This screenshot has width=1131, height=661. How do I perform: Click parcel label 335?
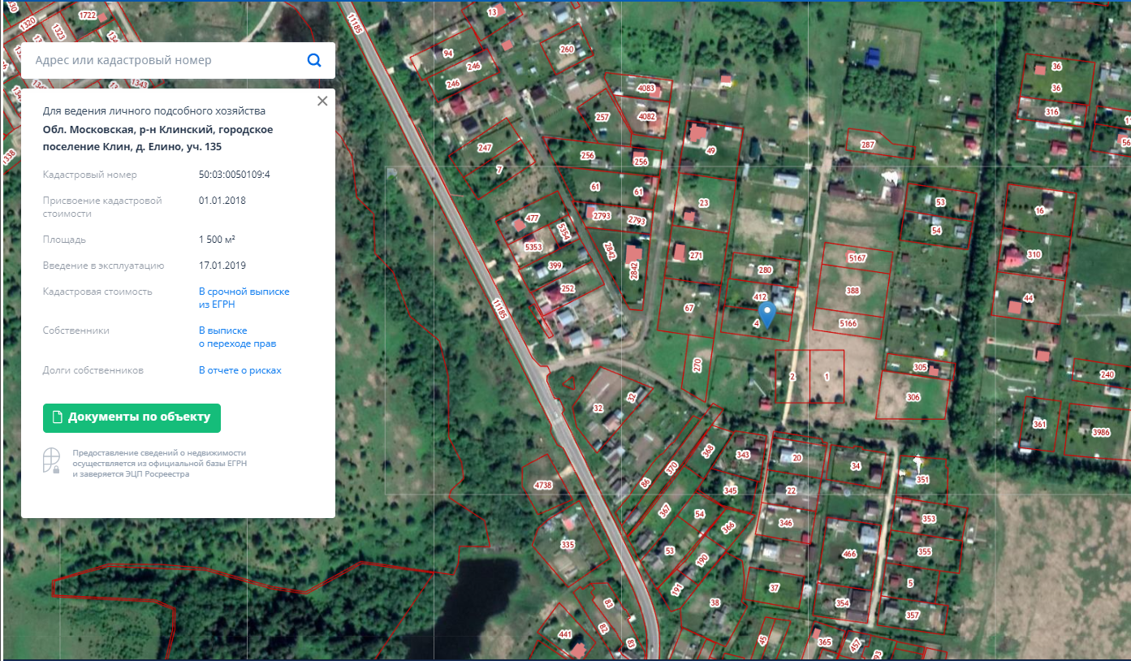coord(568,544)
